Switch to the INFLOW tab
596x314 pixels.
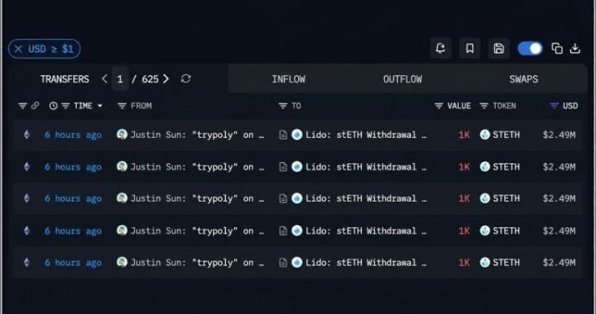(x=288, y=78)
